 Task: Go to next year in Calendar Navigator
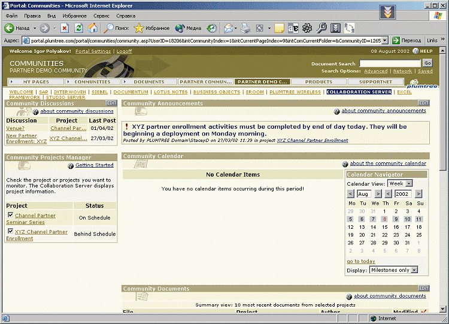tap(418, 194)
